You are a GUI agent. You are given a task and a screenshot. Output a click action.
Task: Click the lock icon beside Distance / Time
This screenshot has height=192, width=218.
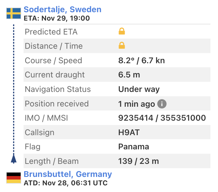click(x=122, y=46)
